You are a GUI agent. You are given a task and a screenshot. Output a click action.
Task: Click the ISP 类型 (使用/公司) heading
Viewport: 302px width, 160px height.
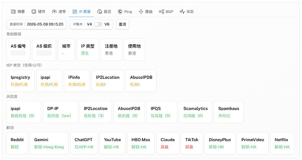click(x=24, y=65)
